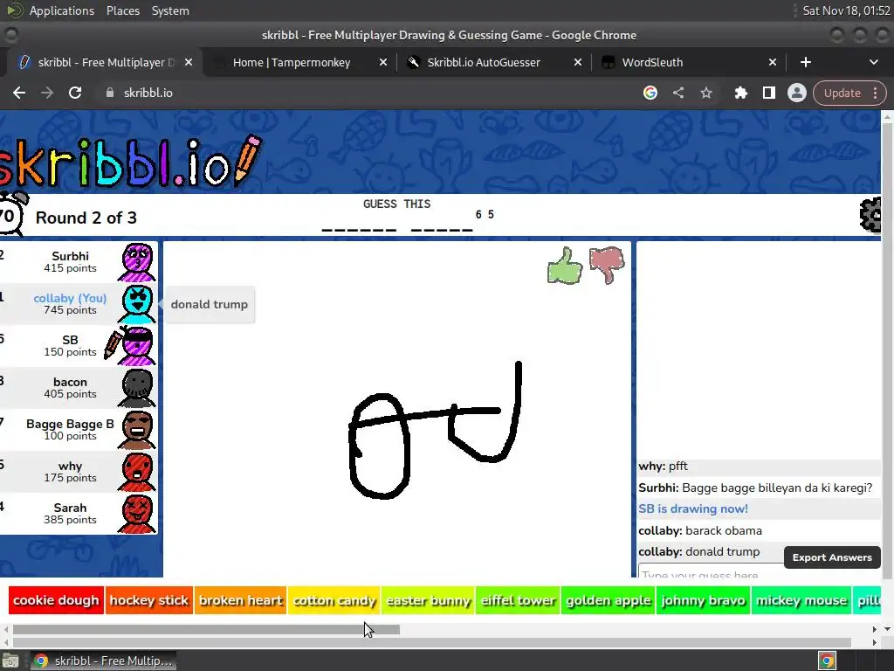
Task: Click the skribbl.io address bar
Action: pyautogui.click(x=365, y=93)
